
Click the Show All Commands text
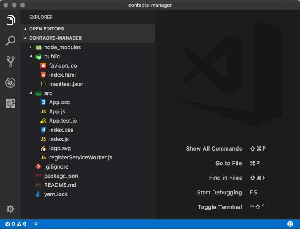click(x=214, y=149)
